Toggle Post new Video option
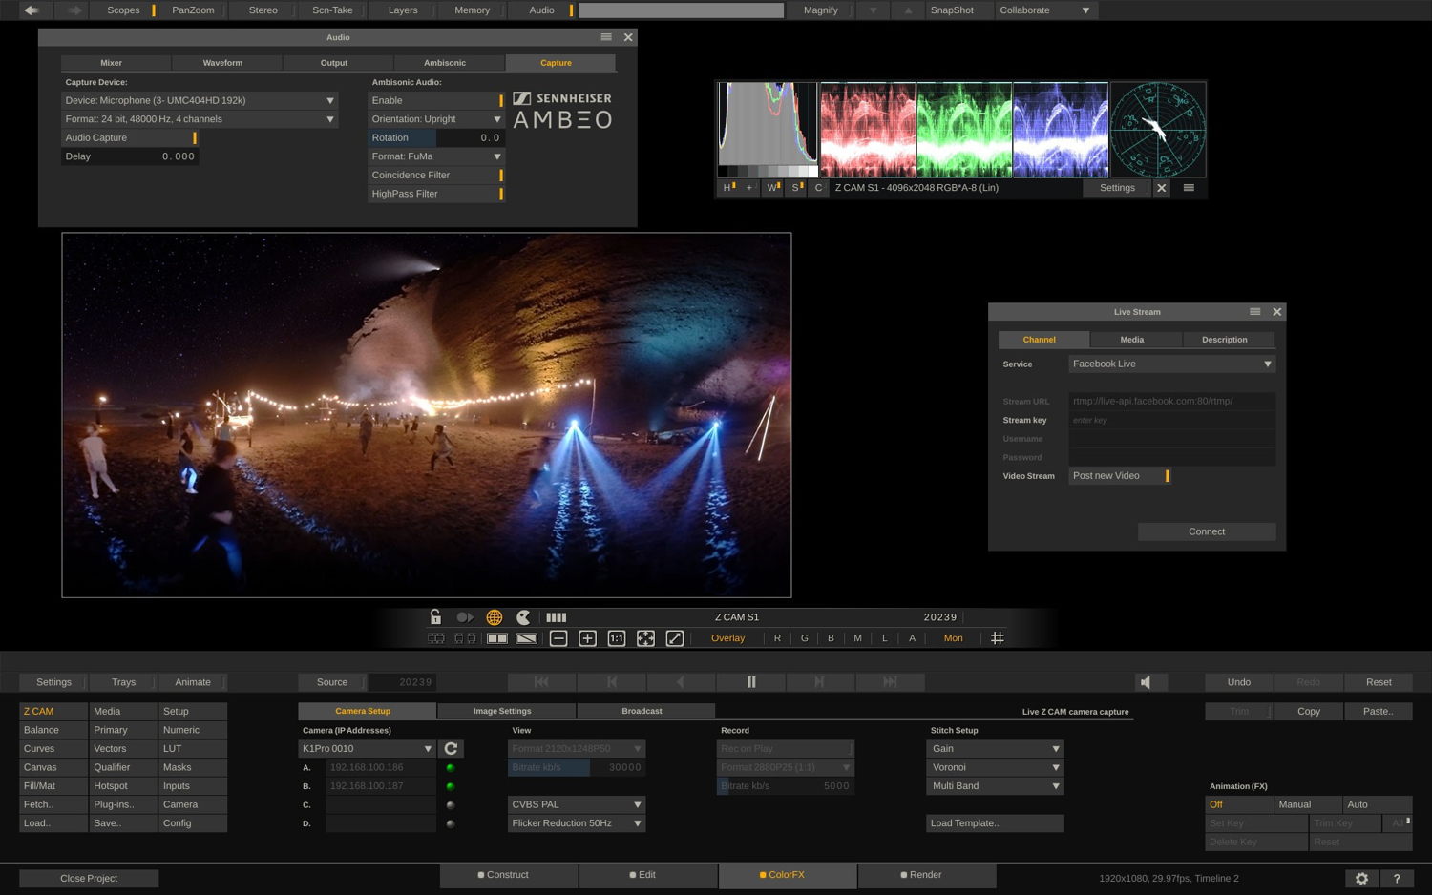This screenshot has height=895, width=1432. click(x=1120, y=476)
